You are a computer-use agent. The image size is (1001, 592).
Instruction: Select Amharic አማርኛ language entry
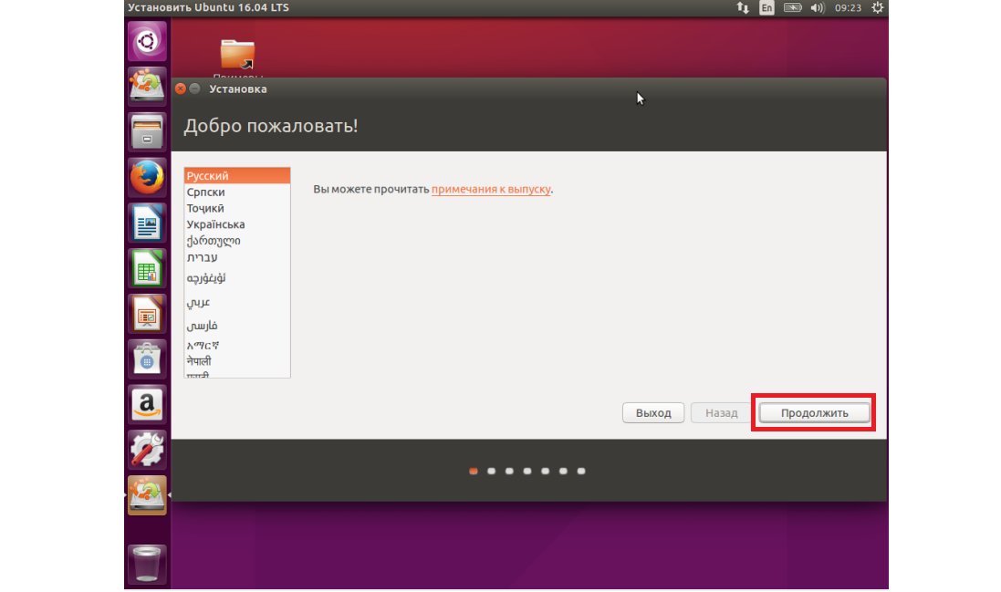(237, 345)
